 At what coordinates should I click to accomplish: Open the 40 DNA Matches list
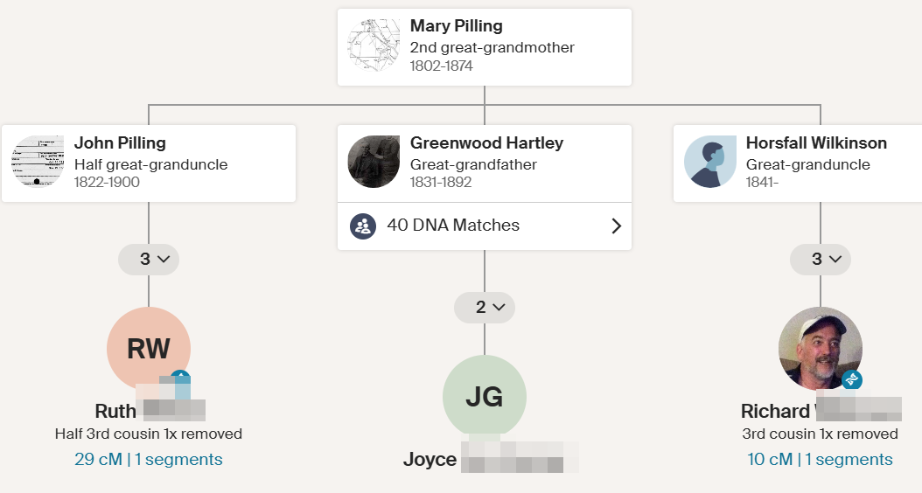[x=453, y=226]
